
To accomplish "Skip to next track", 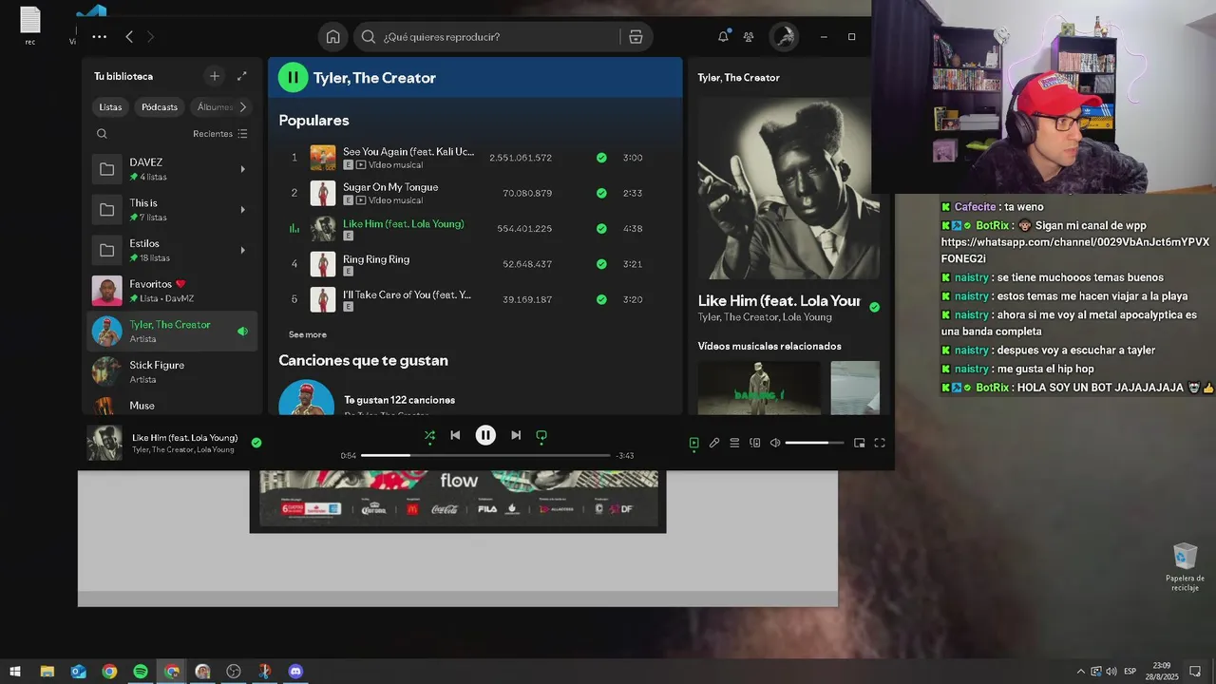I will pyautogui.click(x=516, y=435).
